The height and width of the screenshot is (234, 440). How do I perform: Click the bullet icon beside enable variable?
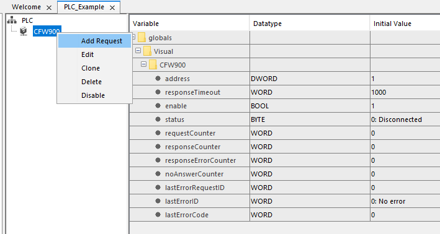pos(158,105)
